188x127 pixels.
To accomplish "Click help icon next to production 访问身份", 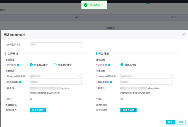I will (18, 65).
